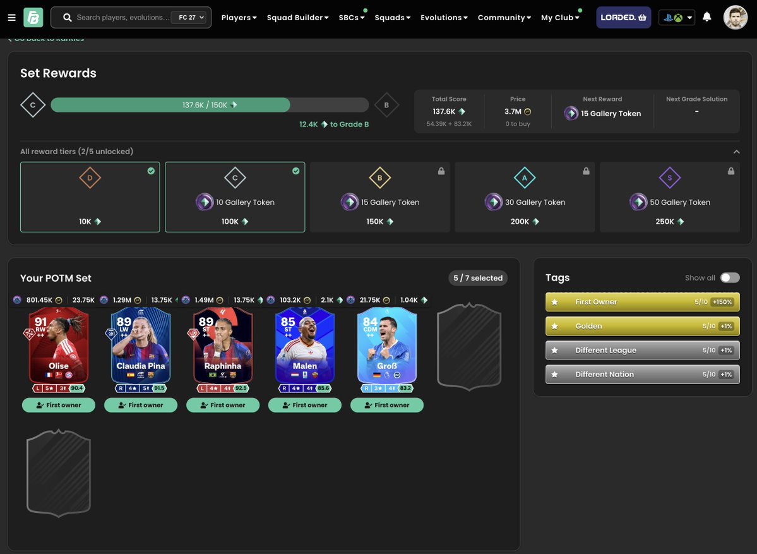Select the Grade A 200K reward tier
This screenshot has width=757, height=554.
pyautogui.click(x=525, y=197)
